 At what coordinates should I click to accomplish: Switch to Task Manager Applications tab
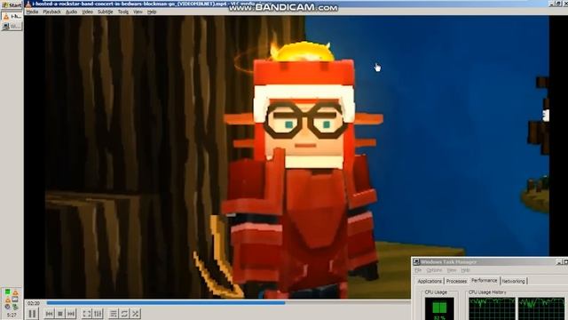[430, 281]
